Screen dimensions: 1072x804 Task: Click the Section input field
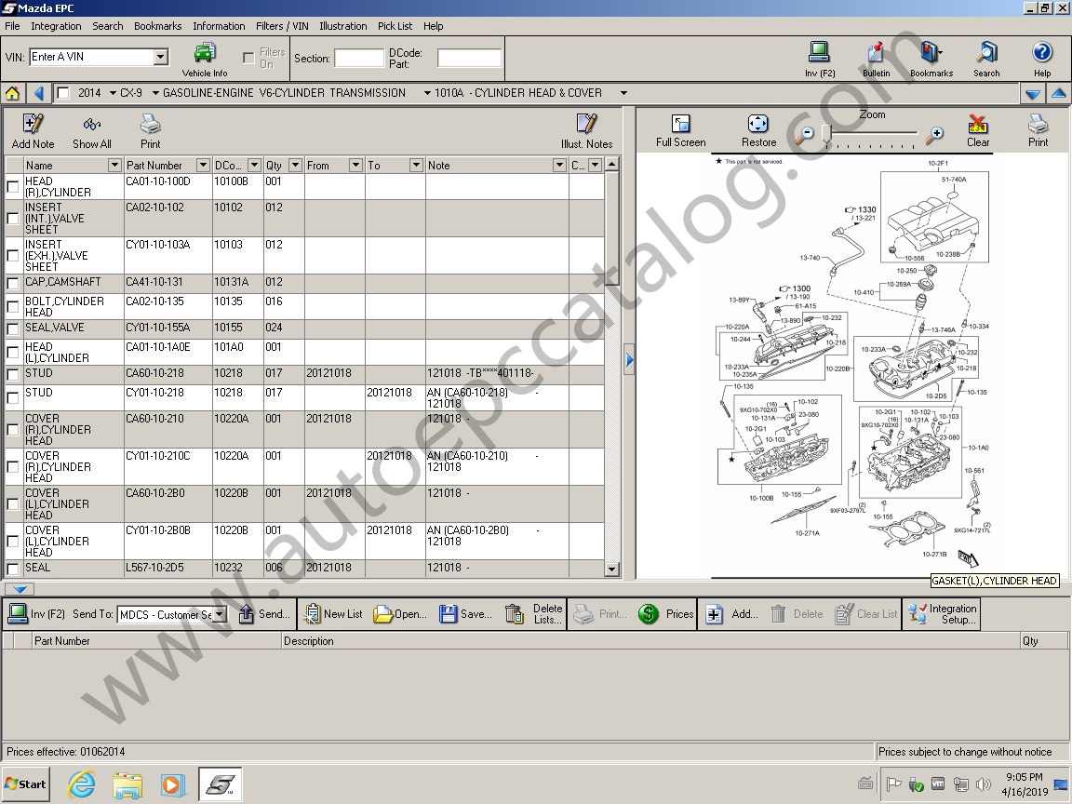click(x=358, y=58)
